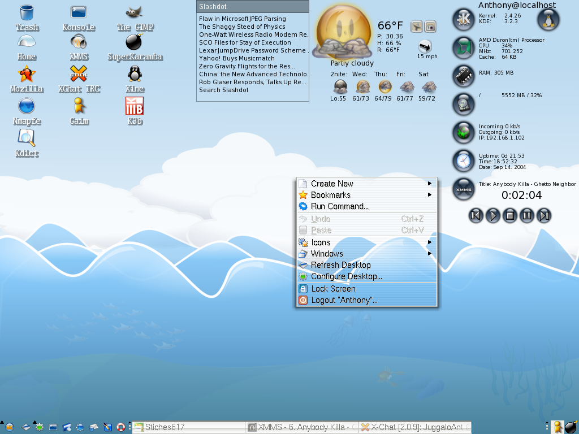Image resolution: width=579 pixels, height=434 pixels.
Task: Open 'SCO Files for Stay of Execution' headline
Action: coord(245,42)
